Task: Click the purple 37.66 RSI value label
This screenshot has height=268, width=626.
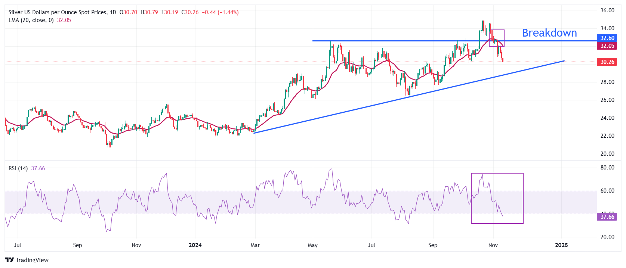Action: 607,216
